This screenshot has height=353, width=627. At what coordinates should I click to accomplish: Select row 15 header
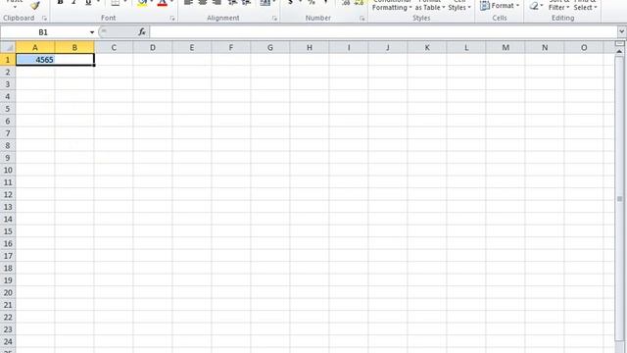pyautogui.click(x=8, y=231)
